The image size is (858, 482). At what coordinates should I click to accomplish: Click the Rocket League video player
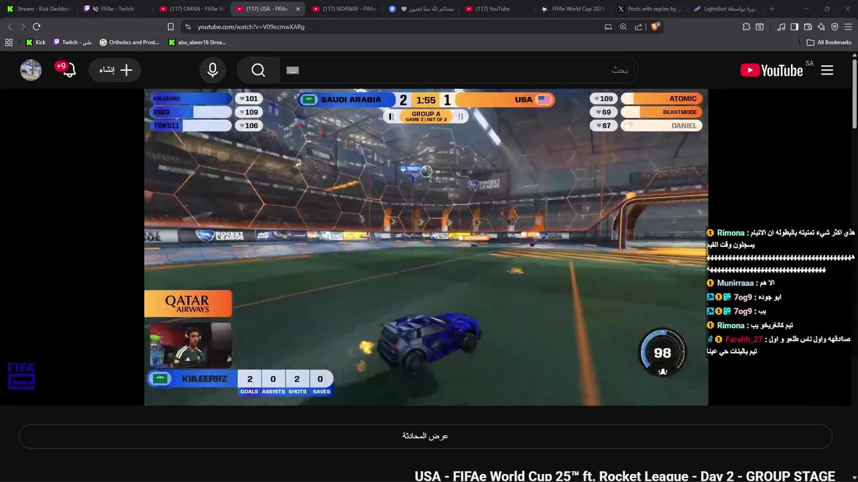pos(426,247)
